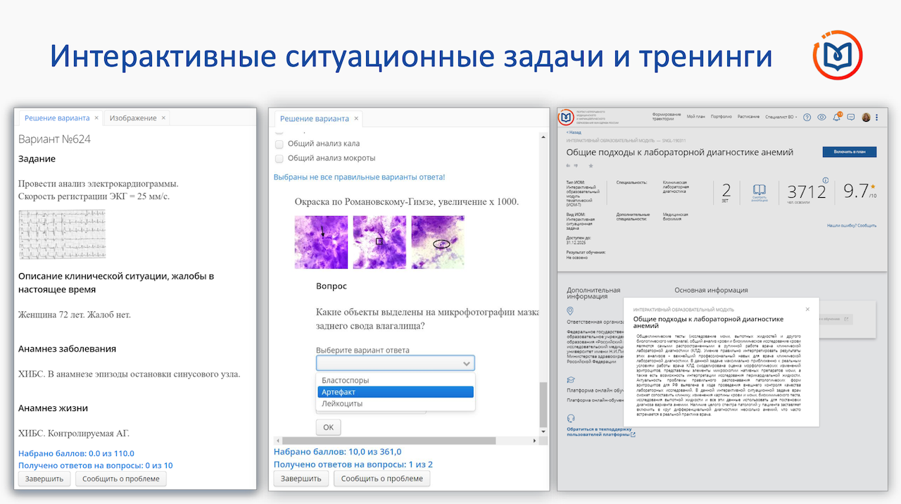Expand the 'Выберите вариант ответа' combo box

click(395, 363)
